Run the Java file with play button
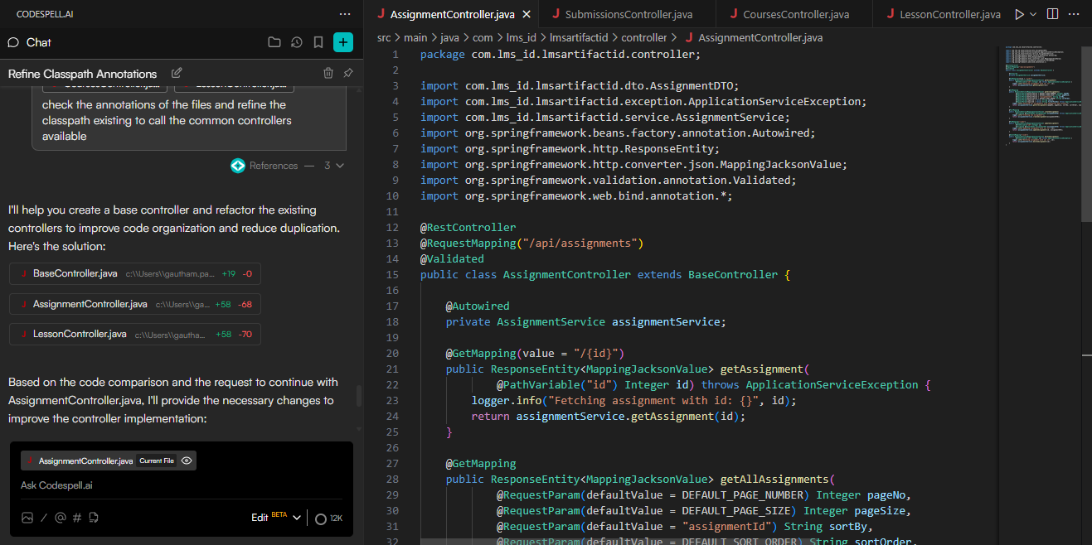Screen dimensions: 1092x545 click(1019, 14)
